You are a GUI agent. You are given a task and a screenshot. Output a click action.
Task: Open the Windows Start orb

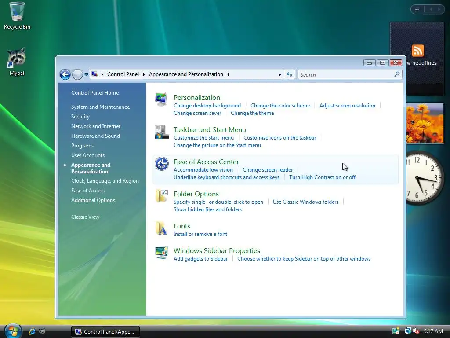[13, 331]
